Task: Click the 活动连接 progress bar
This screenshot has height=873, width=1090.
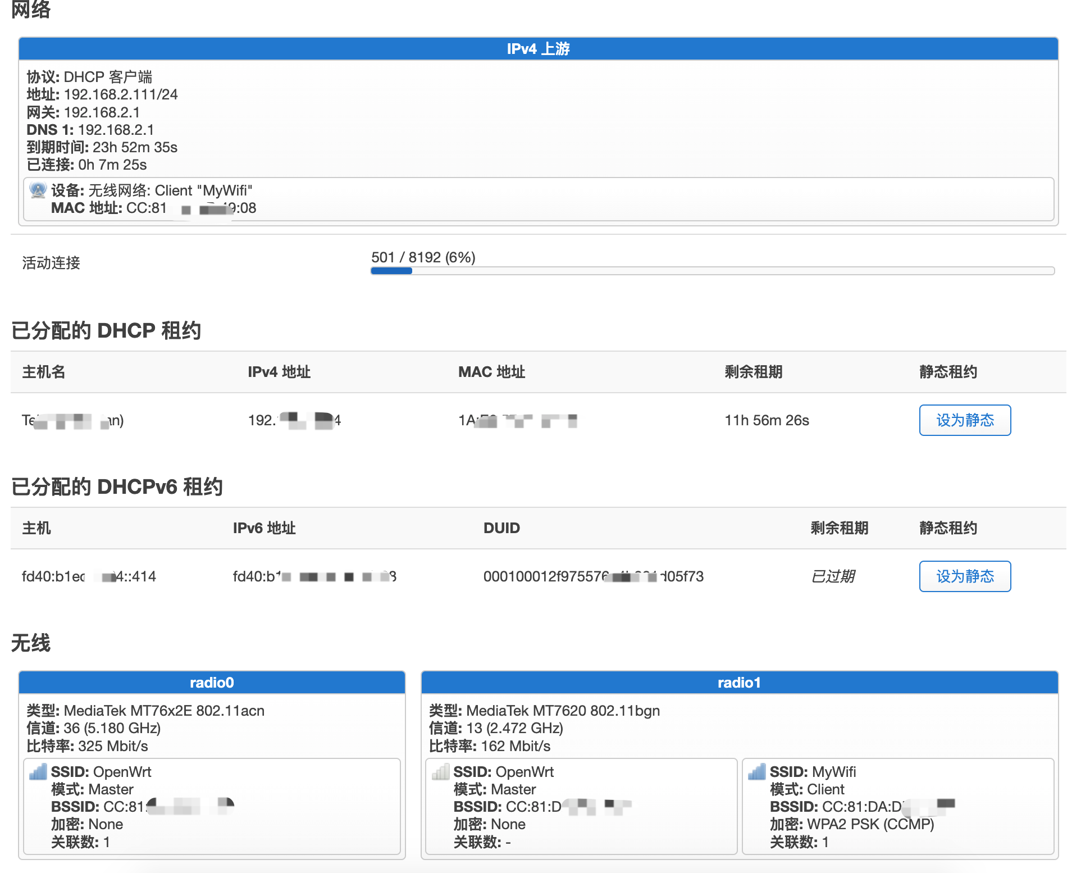Action: (712, 270)
